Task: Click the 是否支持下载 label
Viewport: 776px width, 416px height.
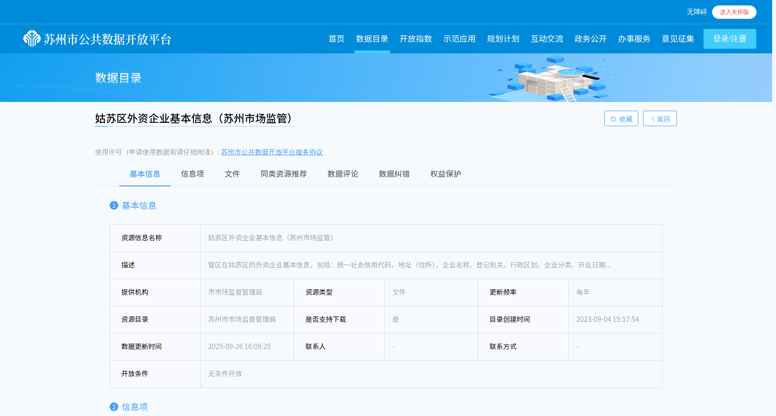Action: (x=326, y=319)
